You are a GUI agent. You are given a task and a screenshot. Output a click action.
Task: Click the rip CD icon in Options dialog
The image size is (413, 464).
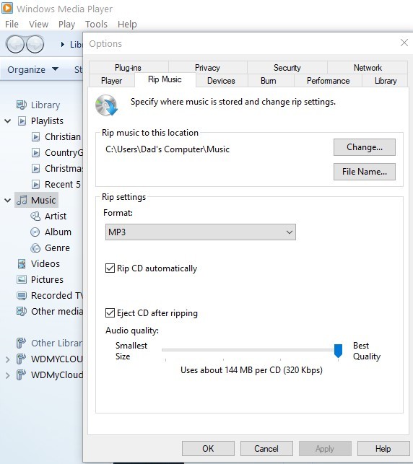tap(107, 105)
